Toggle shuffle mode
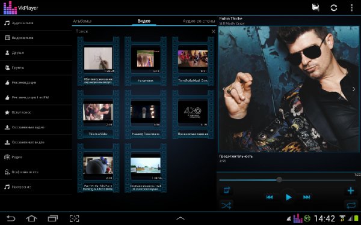Viewport: 361px width, 225px height. 226,205
